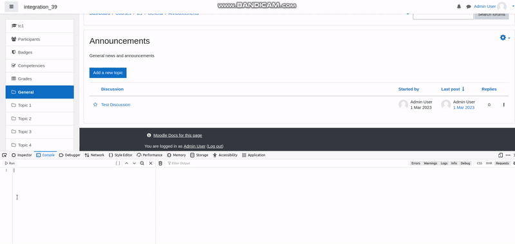Switch to the Performance devtools tab
This screenshot has height=244, width=515.
pos(150,155)
